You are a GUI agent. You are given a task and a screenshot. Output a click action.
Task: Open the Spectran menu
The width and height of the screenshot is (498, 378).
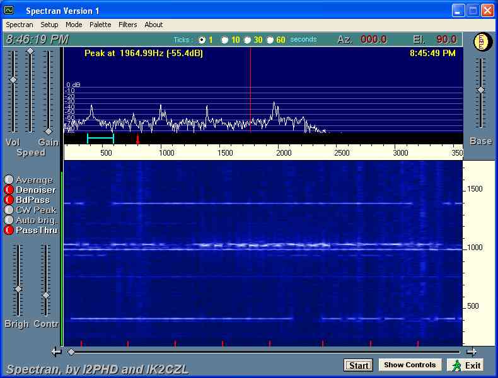point(20,25)
